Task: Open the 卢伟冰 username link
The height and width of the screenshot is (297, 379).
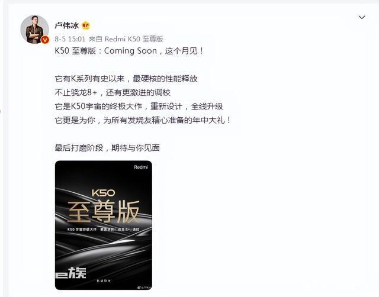Action: coord(67,25)
